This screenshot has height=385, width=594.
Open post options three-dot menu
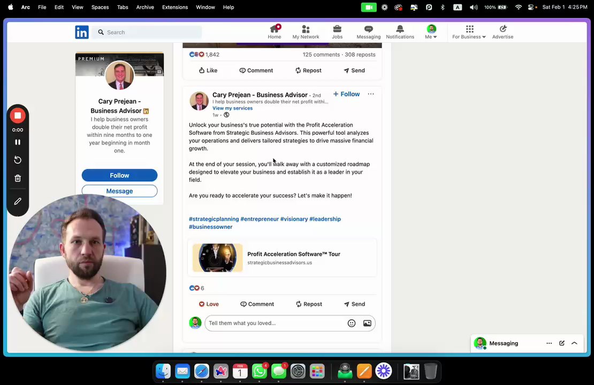[371, 94]
